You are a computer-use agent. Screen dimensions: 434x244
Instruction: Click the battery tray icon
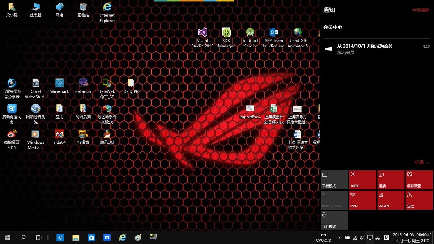pos(347,238)
